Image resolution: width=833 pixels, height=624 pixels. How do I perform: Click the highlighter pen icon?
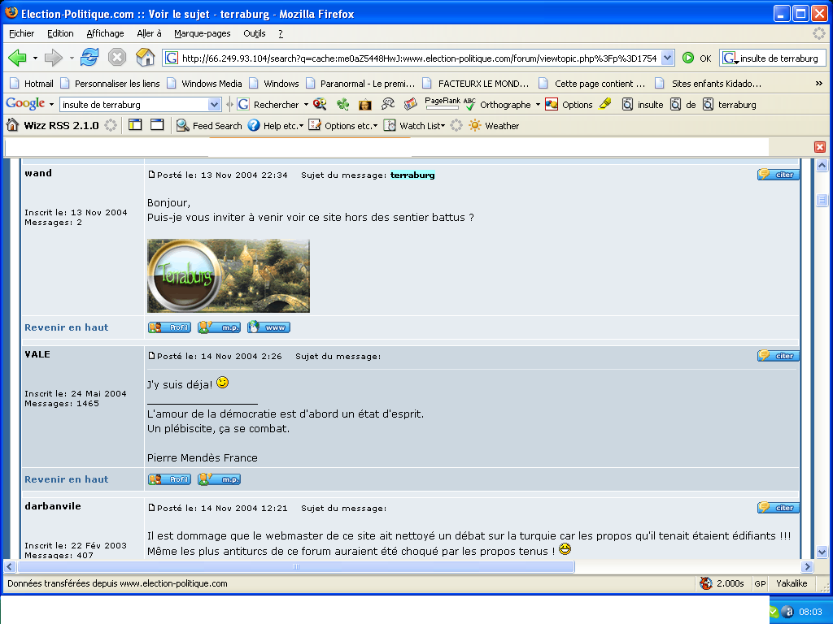coord(605,104)
